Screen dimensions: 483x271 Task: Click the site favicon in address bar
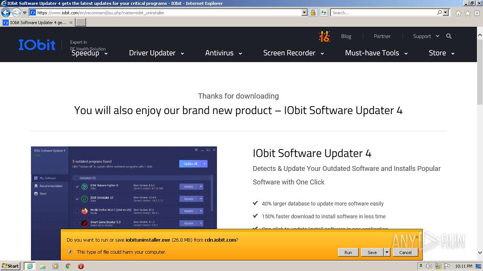pos(33,12)
